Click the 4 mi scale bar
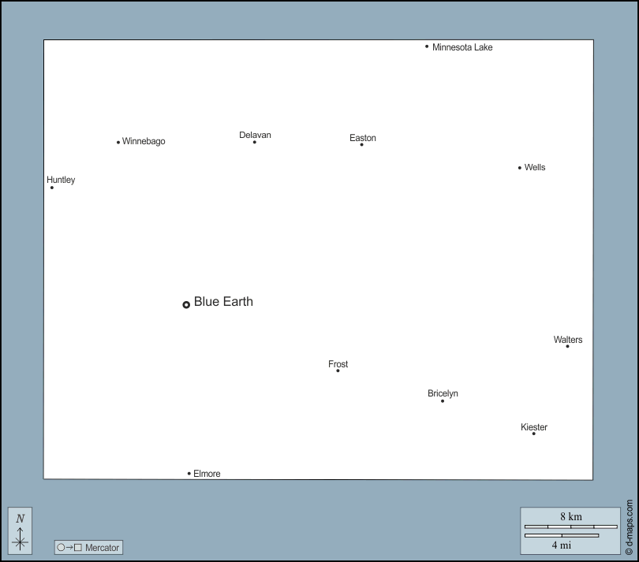 (x=561, y=536)
